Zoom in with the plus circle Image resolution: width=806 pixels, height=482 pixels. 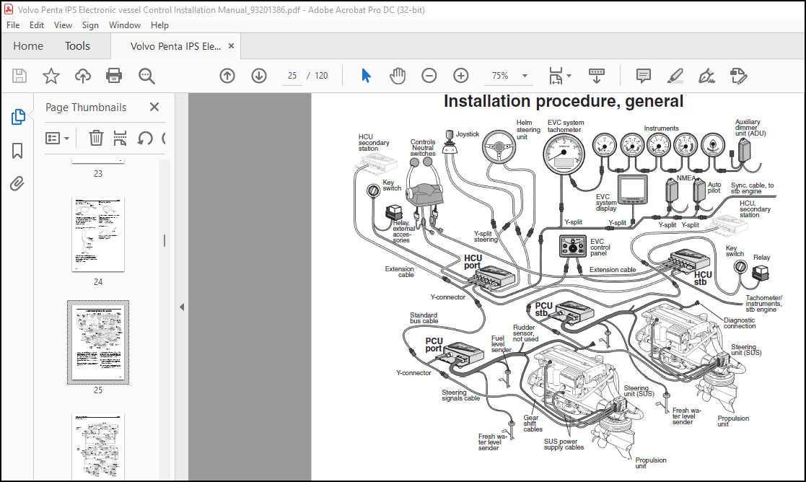(x=461, y=76)
